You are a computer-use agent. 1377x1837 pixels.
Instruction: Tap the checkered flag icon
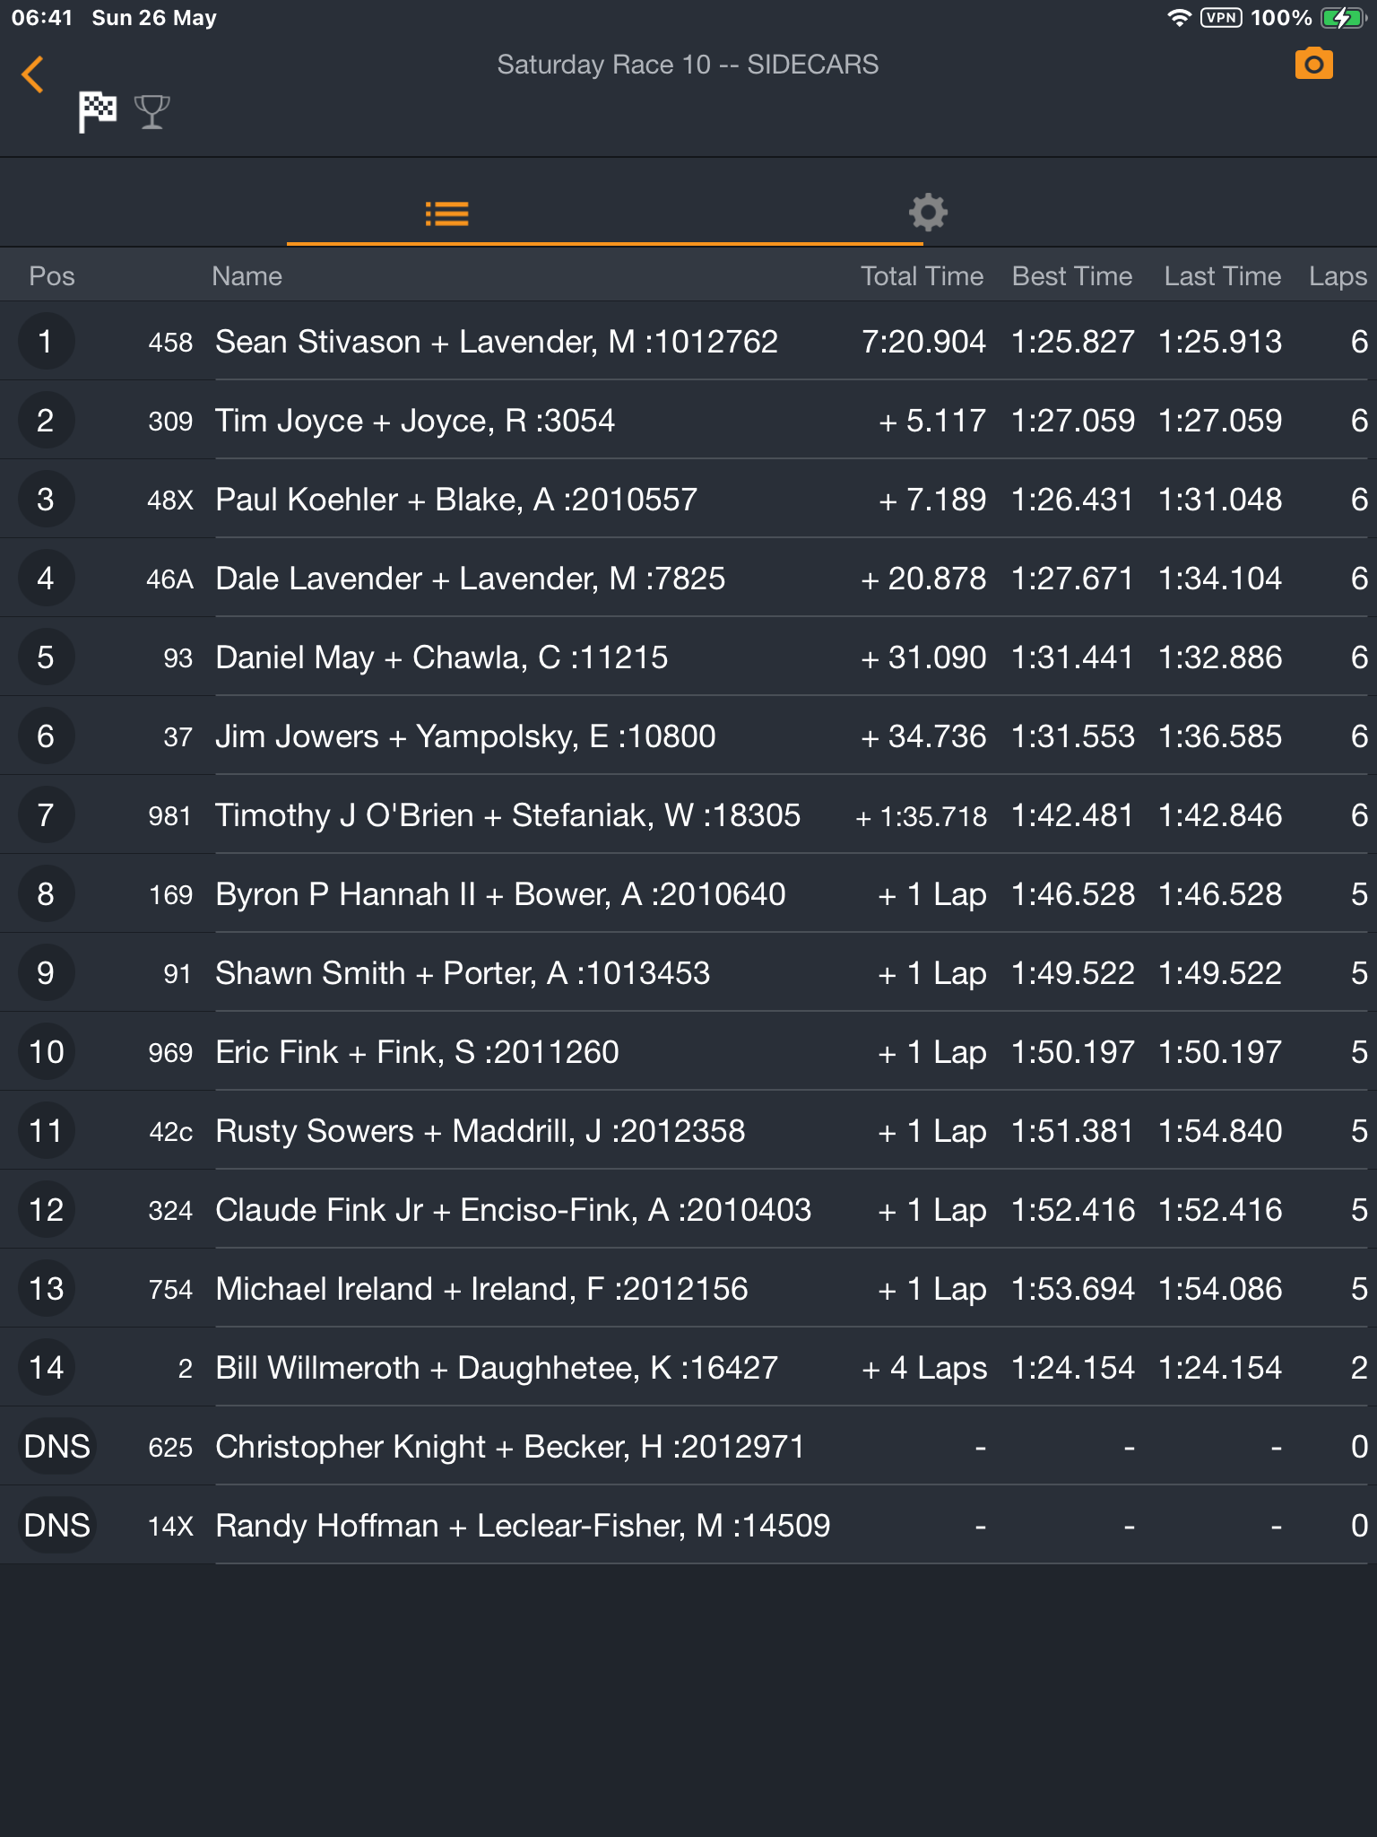click(97, 112)
